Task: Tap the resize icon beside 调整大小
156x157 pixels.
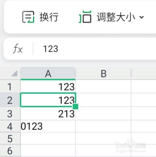Action: 85,17
